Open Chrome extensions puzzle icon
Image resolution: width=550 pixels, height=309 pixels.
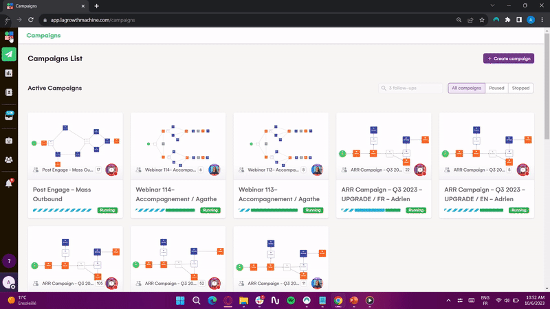click(x=507, y=20)
